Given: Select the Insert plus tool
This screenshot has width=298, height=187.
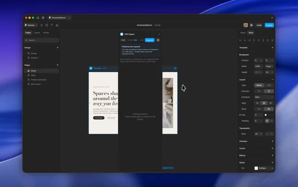Looking at the screenshot, I should [41, 25].
